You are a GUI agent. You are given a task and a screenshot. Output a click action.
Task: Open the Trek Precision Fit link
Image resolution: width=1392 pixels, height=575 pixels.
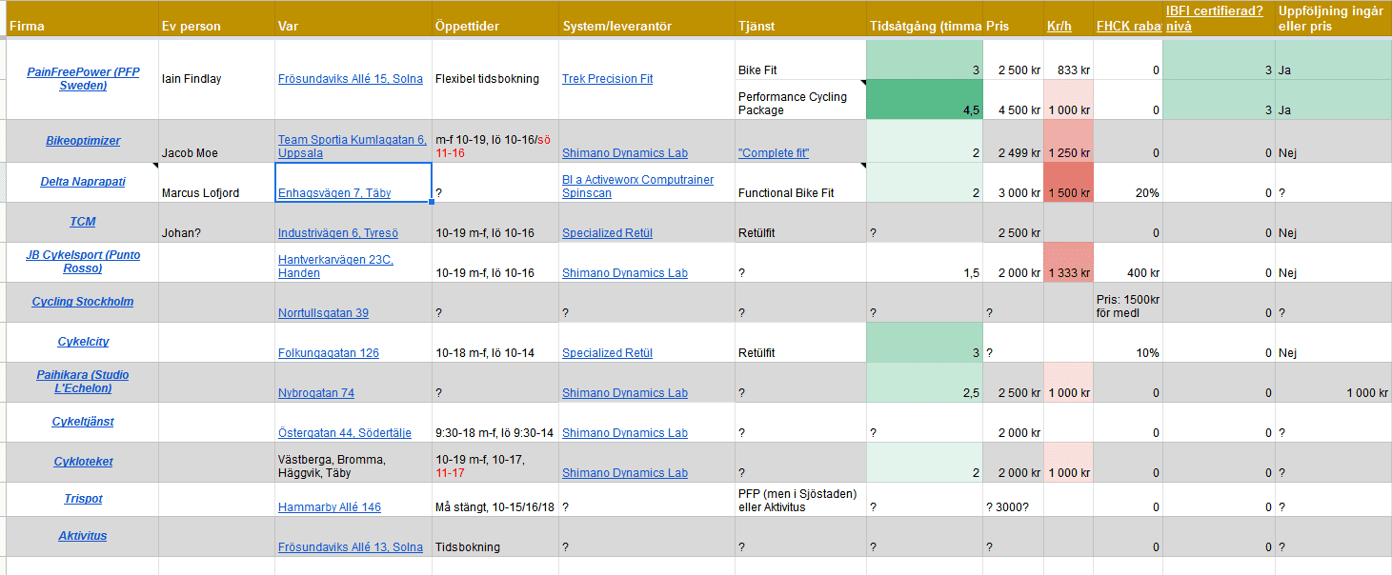[x=608, y=79]
